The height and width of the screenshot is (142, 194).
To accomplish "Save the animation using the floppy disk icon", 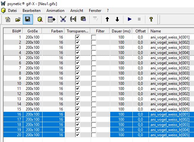I will [x=27, y=19].
